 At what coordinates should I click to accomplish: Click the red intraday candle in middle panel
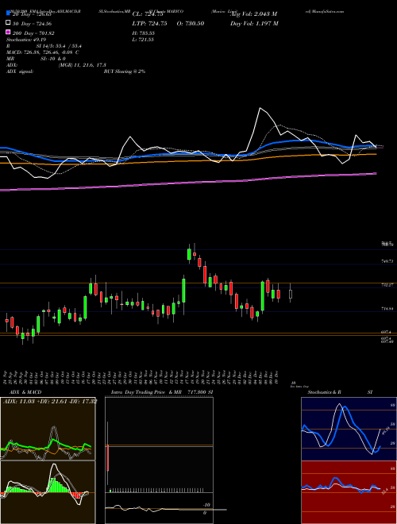coord(108,458)
